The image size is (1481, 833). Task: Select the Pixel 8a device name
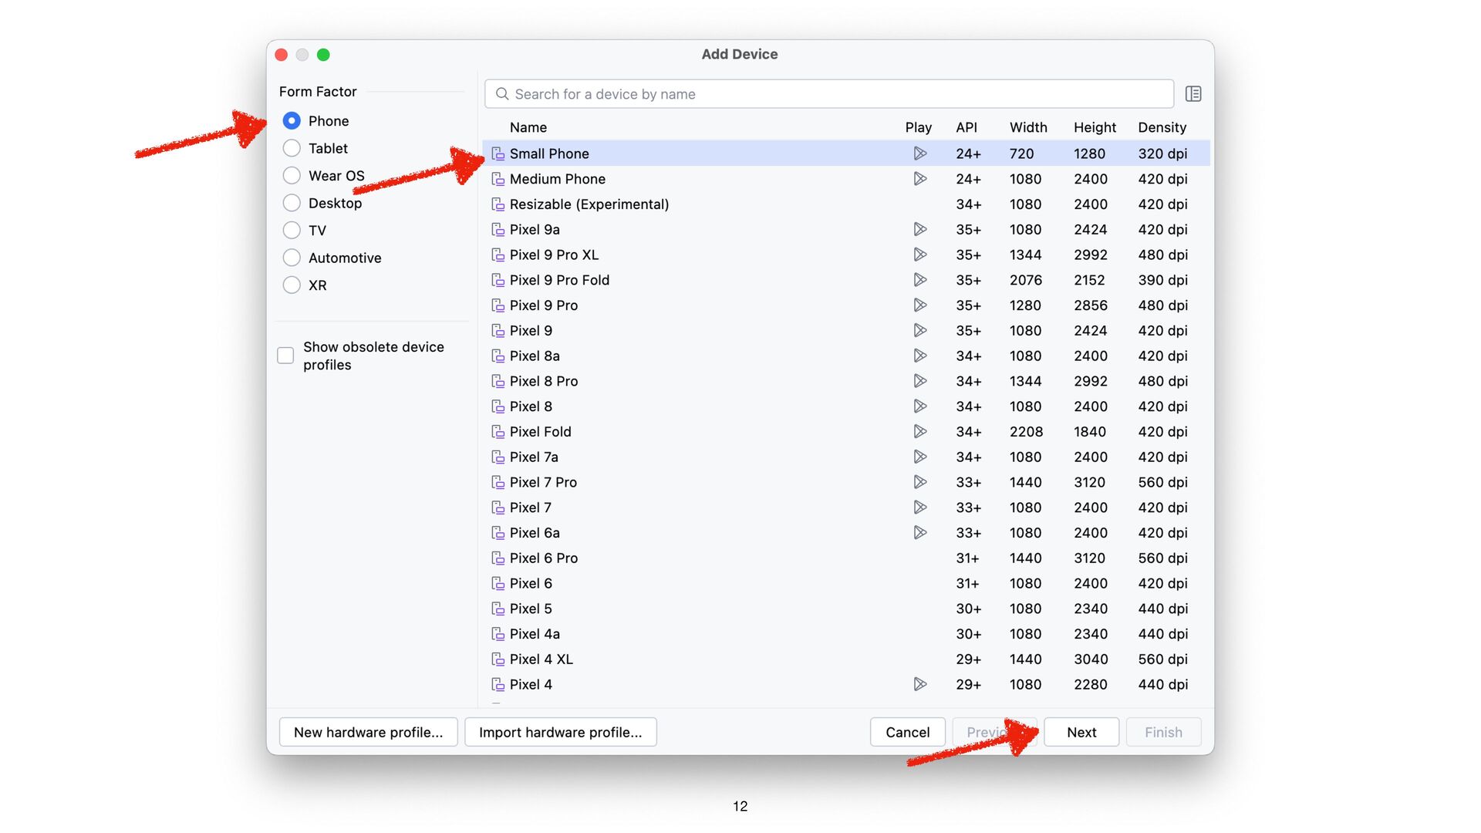[535, 356]
